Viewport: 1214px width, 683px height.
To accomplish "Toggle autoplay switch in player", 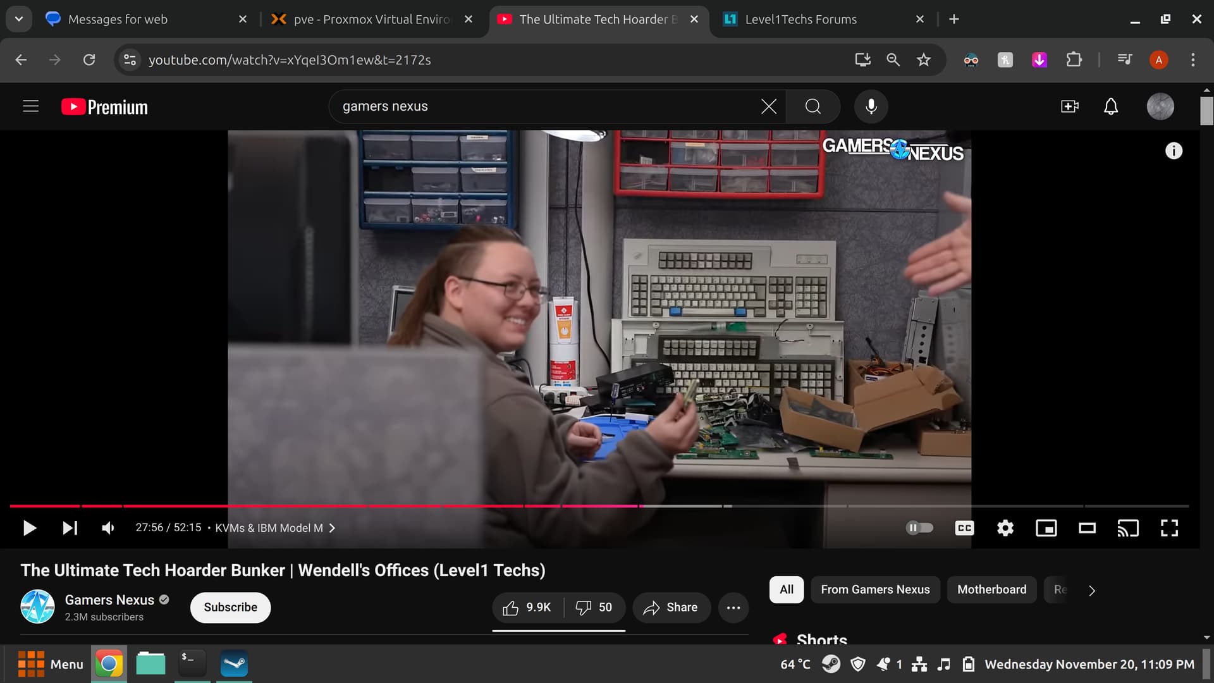I will [919, 528].
